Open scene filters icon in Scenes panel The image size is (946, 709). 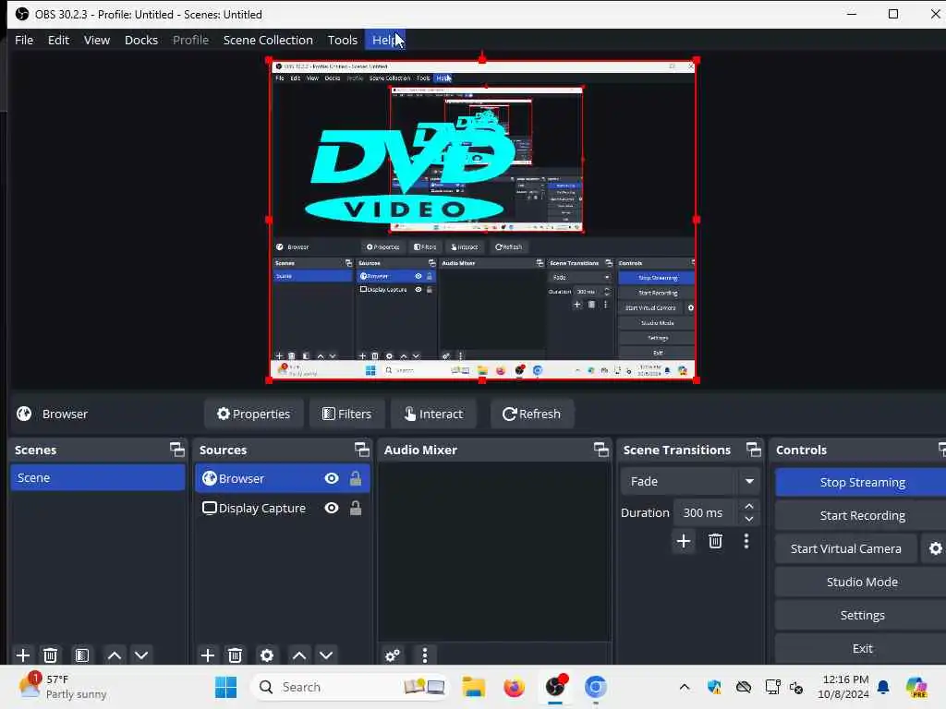(x=81, y=655)
